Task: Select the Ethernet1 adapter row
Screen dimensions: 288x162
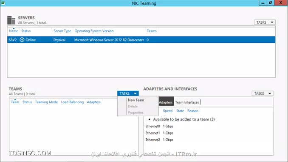Action: pyautogui.click(x=208, y=133)
